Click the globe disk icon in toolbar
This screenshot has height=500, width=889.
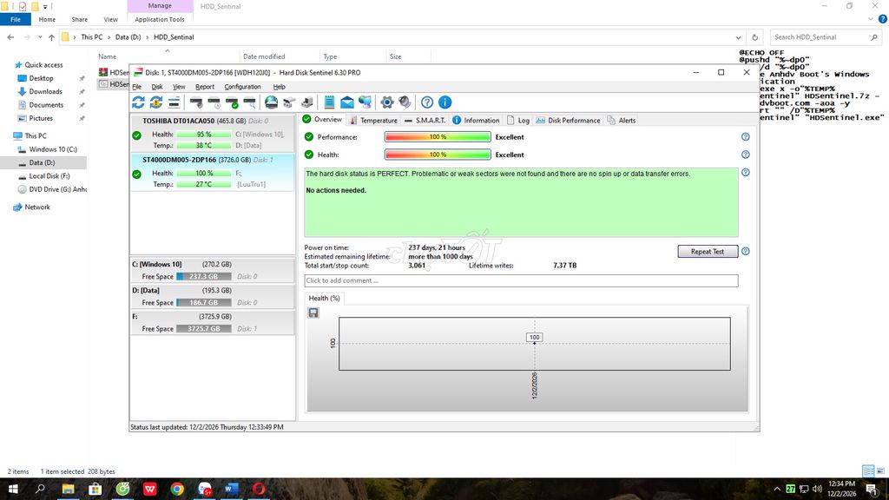tap(272, 102)
